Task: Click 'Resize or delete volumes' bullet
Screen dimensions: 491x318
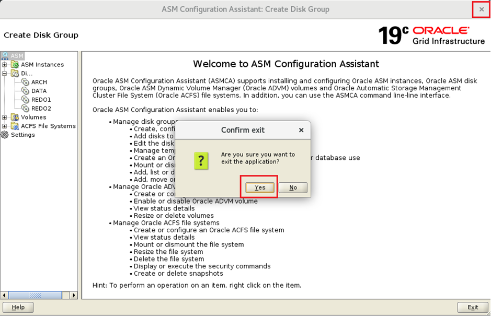Action: [x=174, y=216]
